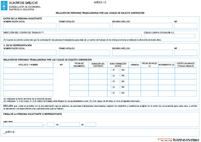201x142 pixels.
Task: Click the Lugar y fecha place field
Action: tap(23, 125)
